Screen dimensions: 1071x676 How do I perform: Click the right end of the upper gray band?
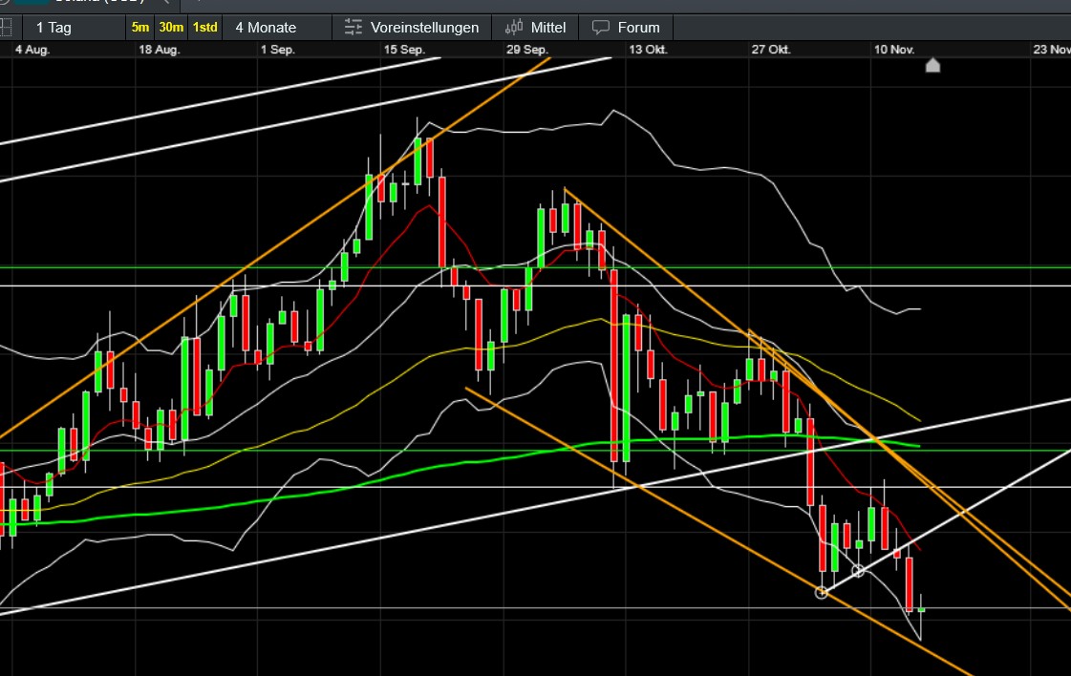pyautogui.click(x=917, y=309)
